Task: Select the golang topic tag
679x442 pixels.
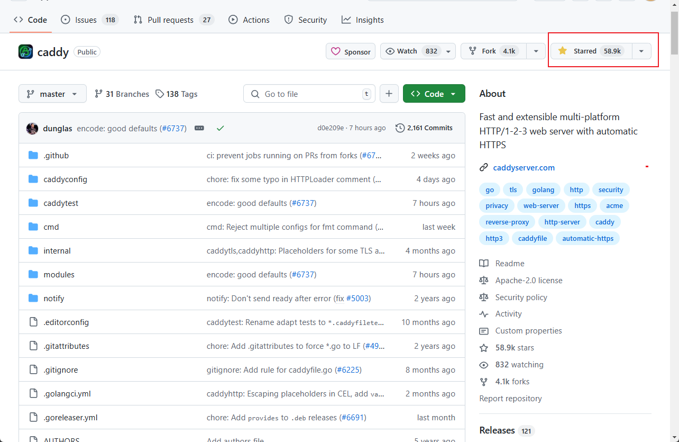Action: [x=543, y=190]
